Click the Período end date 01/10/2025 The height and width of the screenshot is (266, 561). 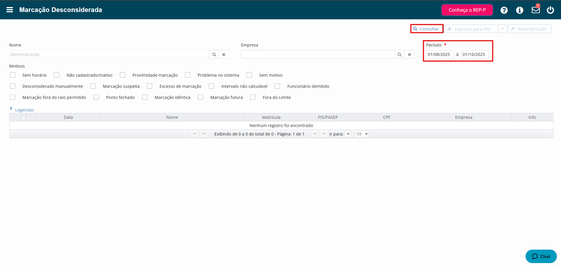tap(475, 54)
